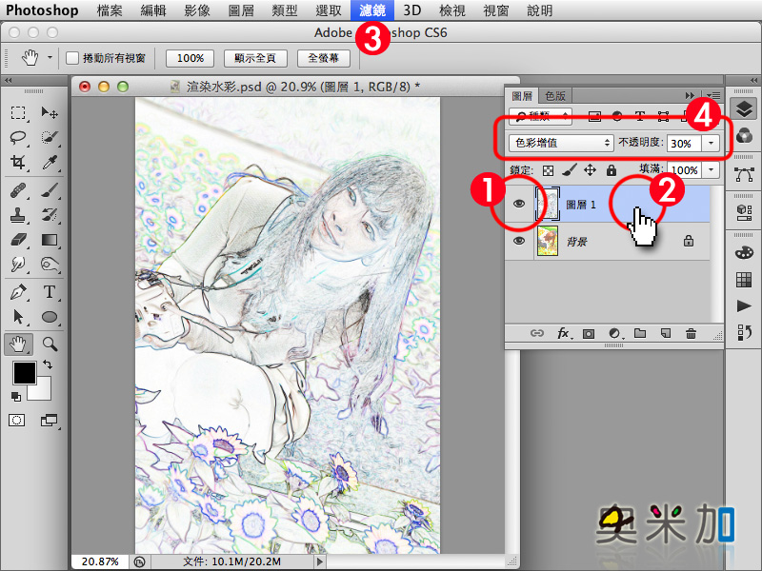Screen dimensions: 762x571
Task: Enable the 捲動所有視窗 checkbox
Action: (72, 58)
